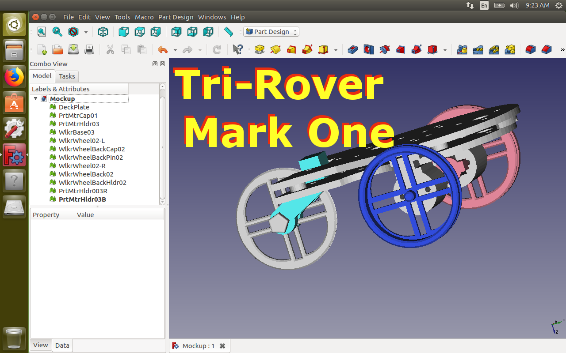The image size is (566, 353).
Task: Open the Draw Style dropdown arrow
Action: pos(86,32)
